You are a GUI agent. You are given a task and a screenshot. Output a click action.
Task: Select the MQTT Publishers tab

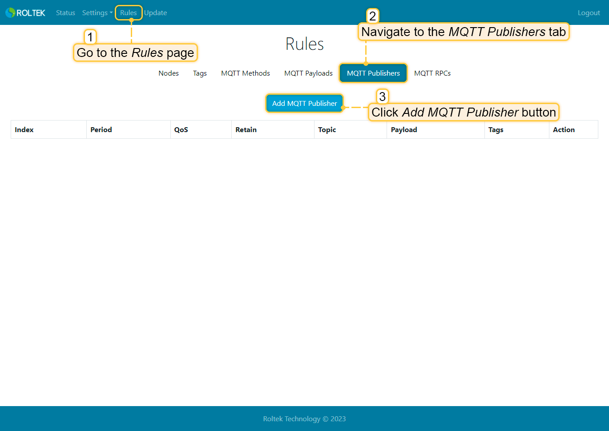pos(373,73)
